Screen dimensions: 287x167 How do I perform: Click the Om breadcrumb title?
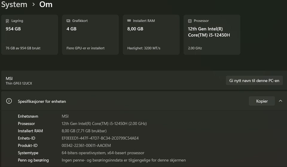pos(46,4)
